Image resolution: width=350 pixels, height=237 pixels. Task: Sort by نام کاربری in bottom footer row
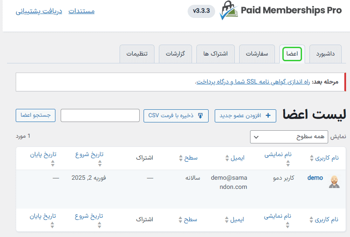click(x=324, y=220)
